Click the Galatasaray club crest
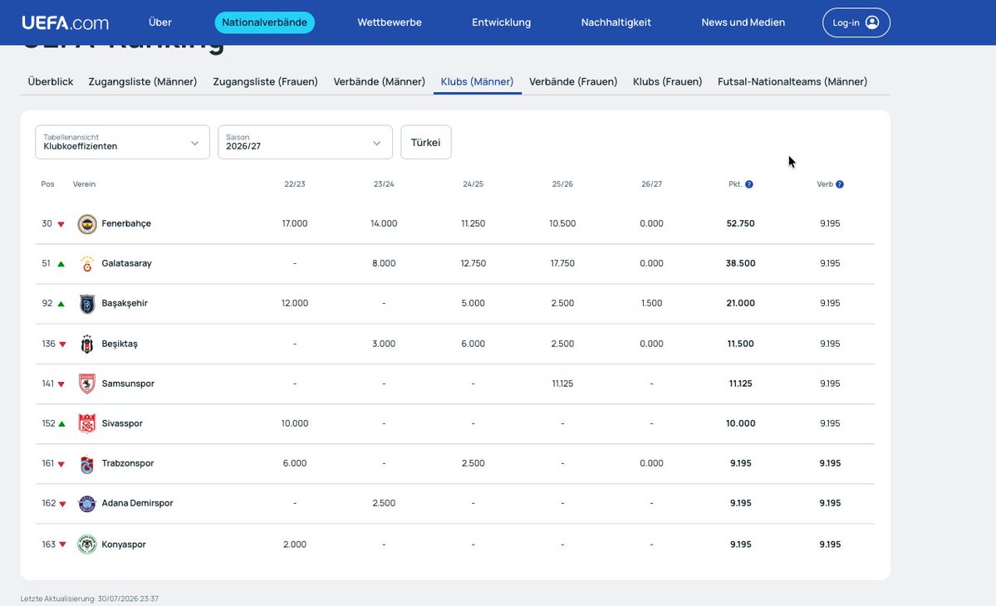Screen dimensions: 996x606 click(x=87, y=264)
